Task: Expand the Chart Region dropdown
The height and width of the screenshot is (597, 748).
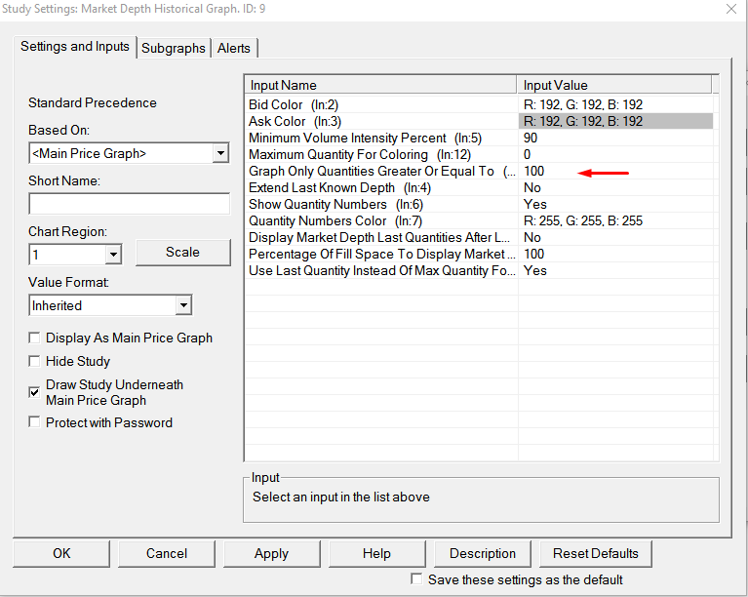Action: click(113, 255)
